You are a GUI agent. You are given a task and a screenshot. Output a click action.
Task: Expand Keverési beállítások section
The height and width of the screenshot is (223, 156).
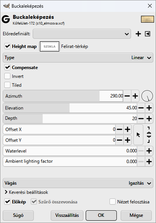(x=27, y=192)
